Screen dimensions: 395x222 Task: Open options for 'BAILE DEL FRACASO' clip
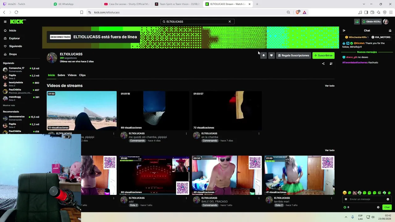[x=259, y=198]
